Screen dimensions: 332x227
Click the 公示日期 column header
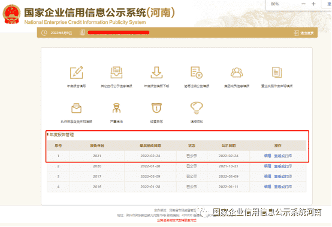[x=228, y=146]
